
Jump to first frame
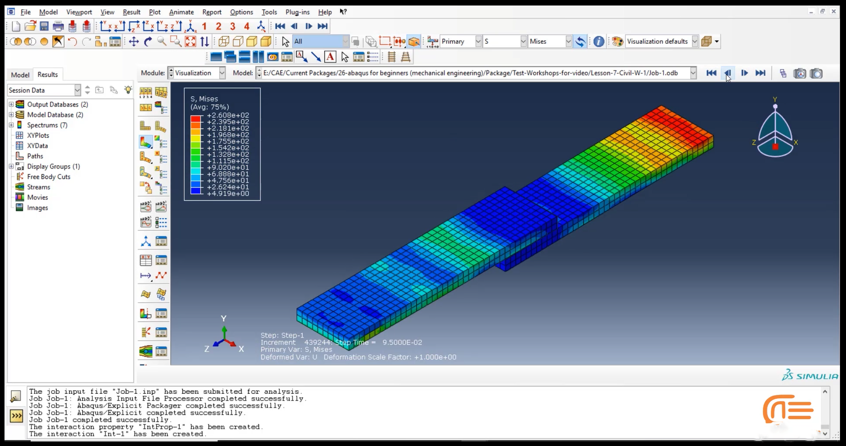point(711,74)
